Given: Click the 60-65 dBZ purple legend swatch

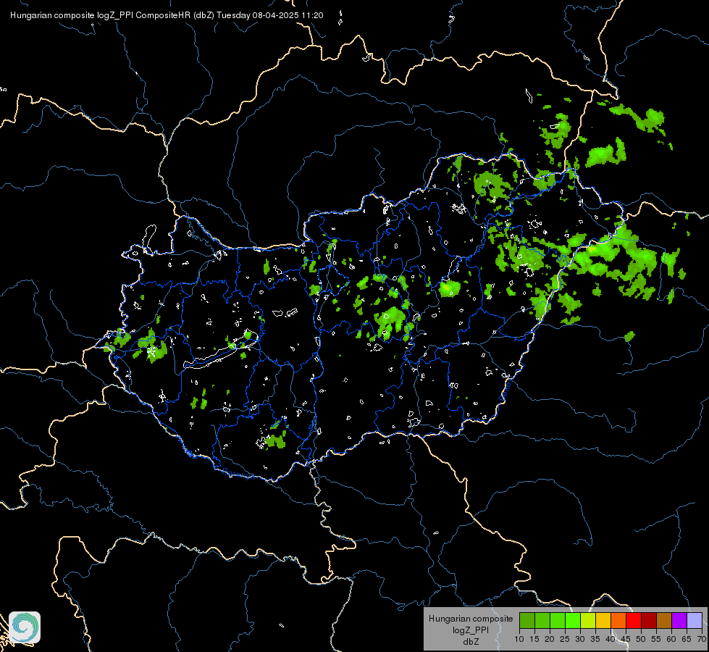Looking at the screenshot, I should click(x=679, y=621).
